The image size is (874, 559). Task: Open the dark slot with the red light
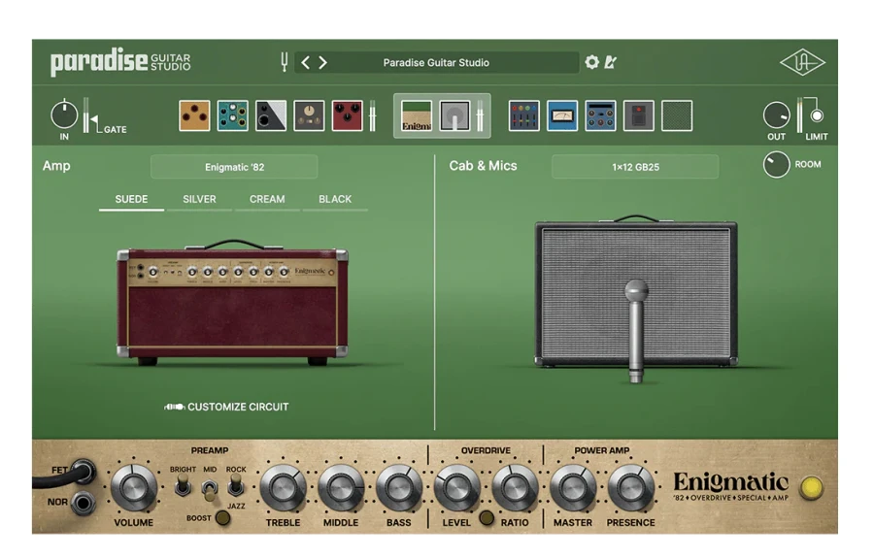638,115
